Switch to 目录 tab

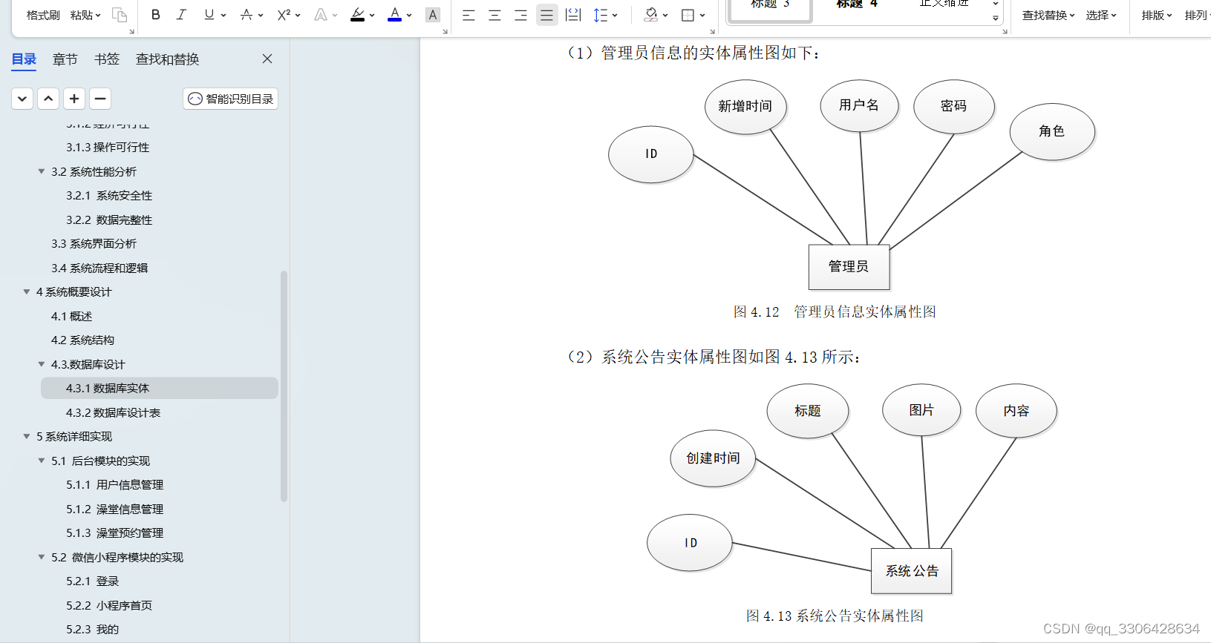(x=24, y=59)
